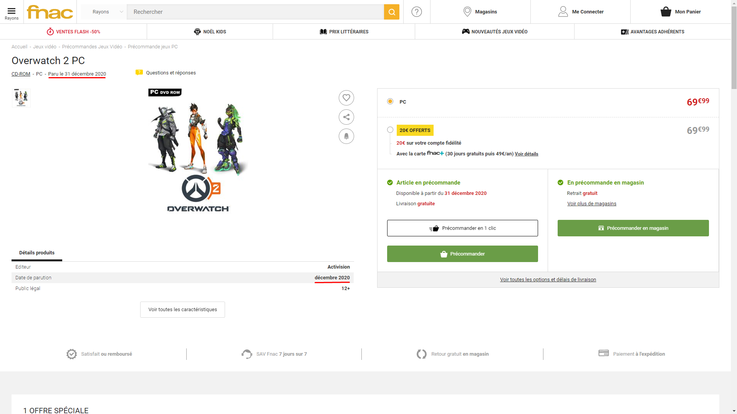Open AVANTAGES ADHÉRENTS menu item
Viewport: 737px width, 414px height.
653,31
